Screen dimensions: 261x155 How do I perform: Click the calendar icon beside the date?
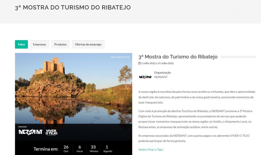139,63
